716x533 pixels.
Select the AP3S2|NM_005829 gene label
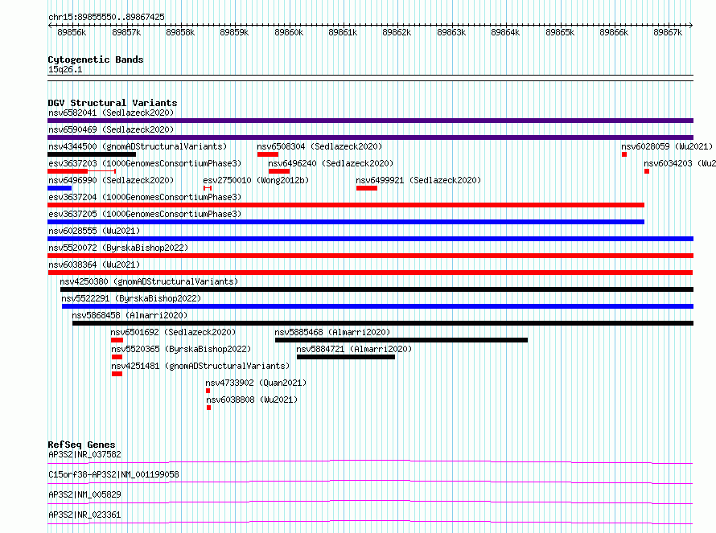84,494
